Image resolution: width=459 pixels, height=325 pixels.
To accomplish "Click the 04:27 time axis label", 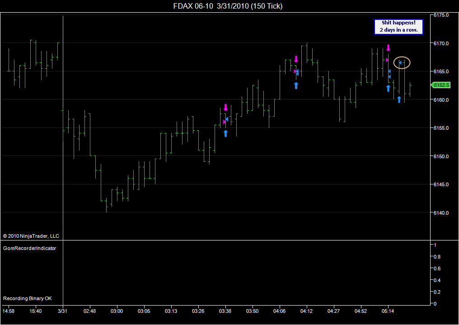I will coord(334,311).
